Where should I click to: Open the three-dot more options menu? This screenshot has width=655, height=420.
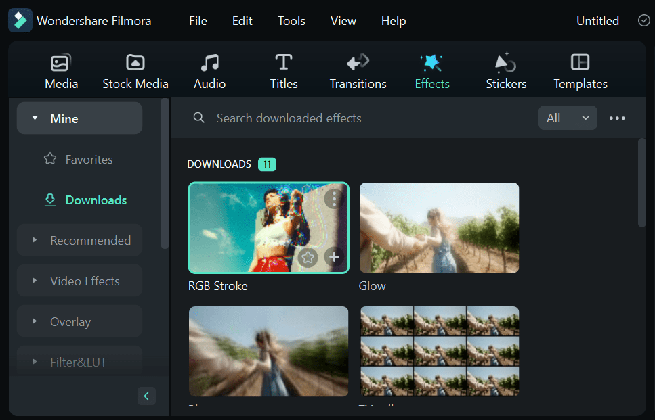(617, 118)
